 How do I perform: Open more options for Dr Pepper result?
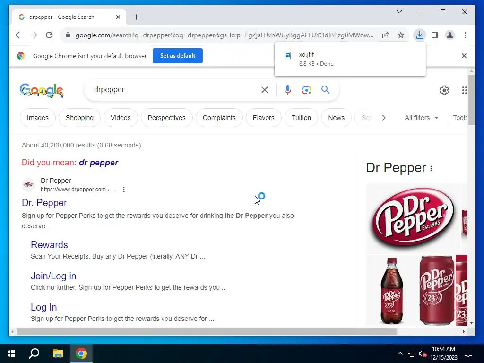point(124,190)
